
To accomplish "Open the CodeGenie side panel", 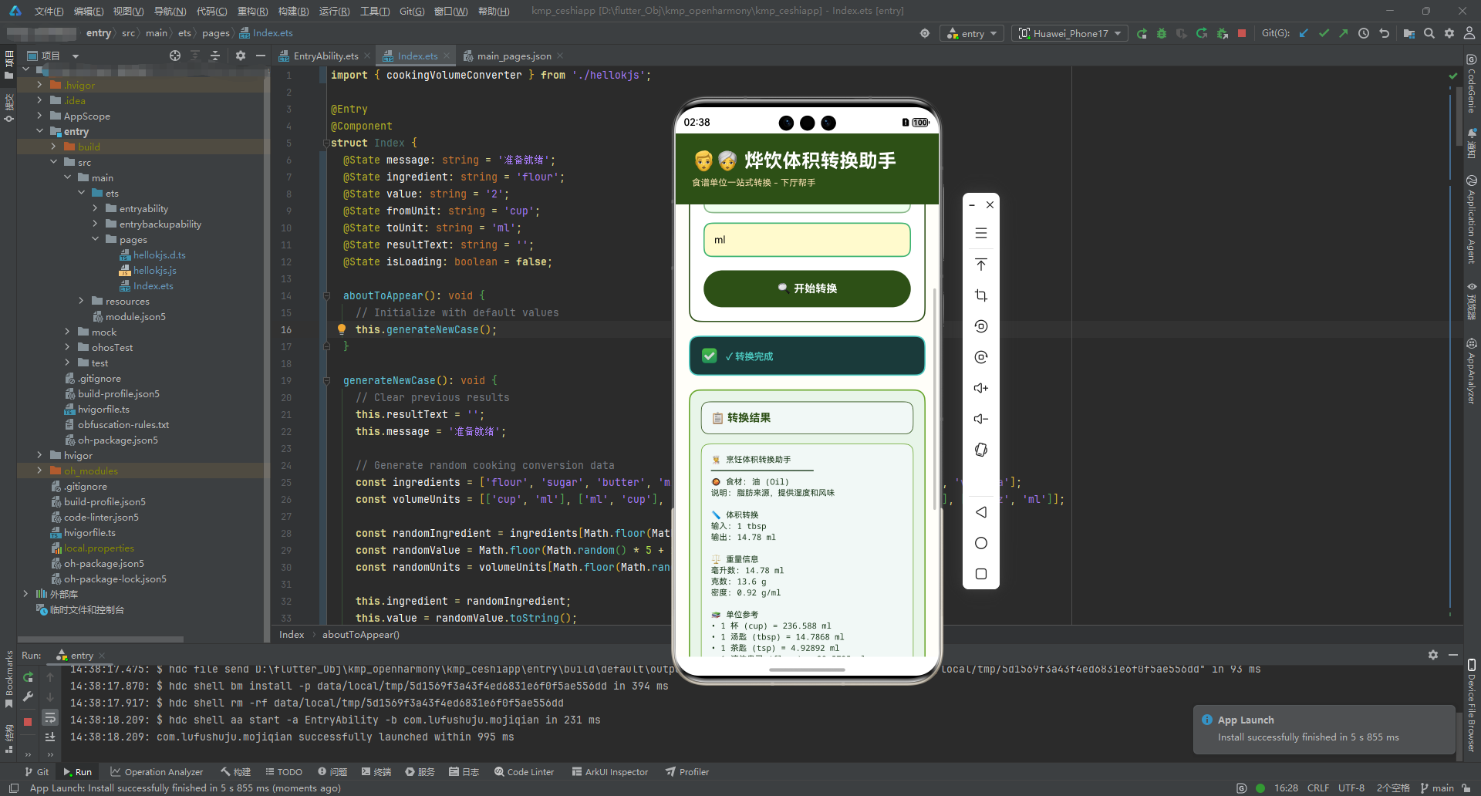I will coord(1472,83).
